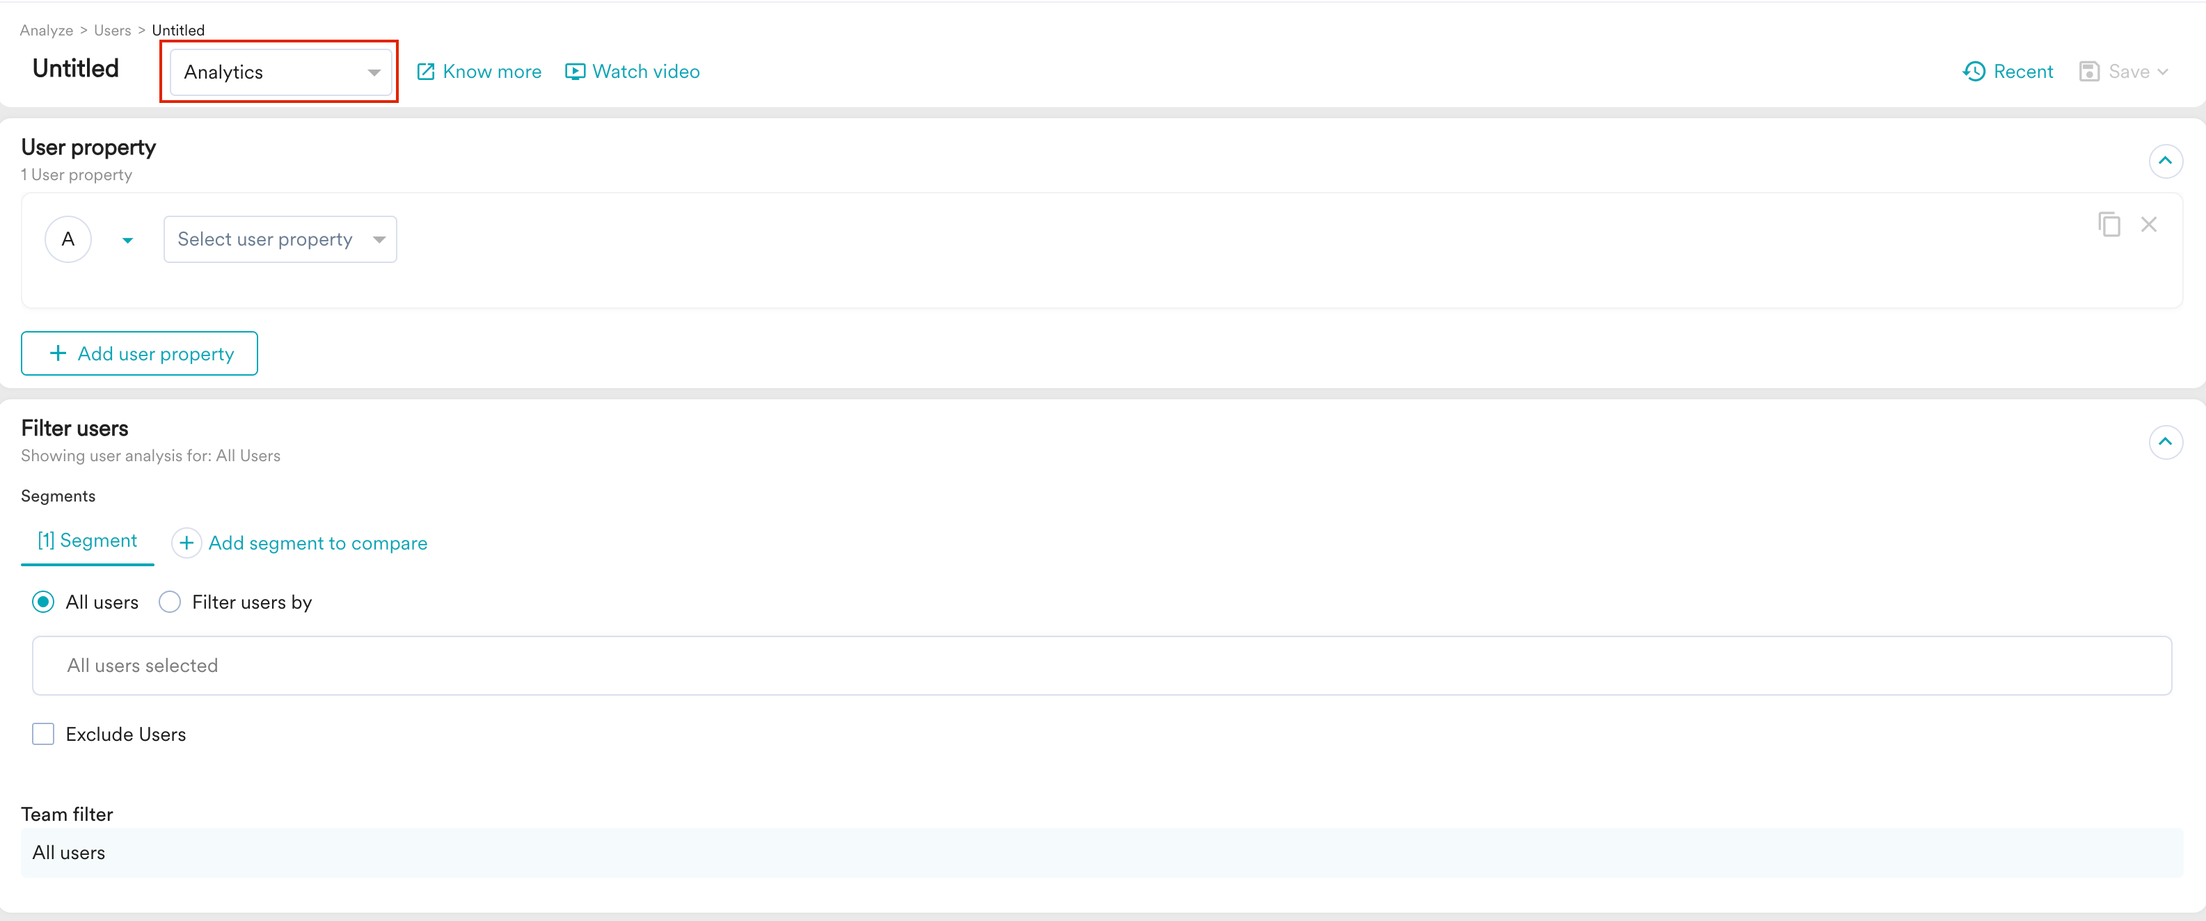Open the Select user property dropdown
The image size is (2206, 921).
280,240
